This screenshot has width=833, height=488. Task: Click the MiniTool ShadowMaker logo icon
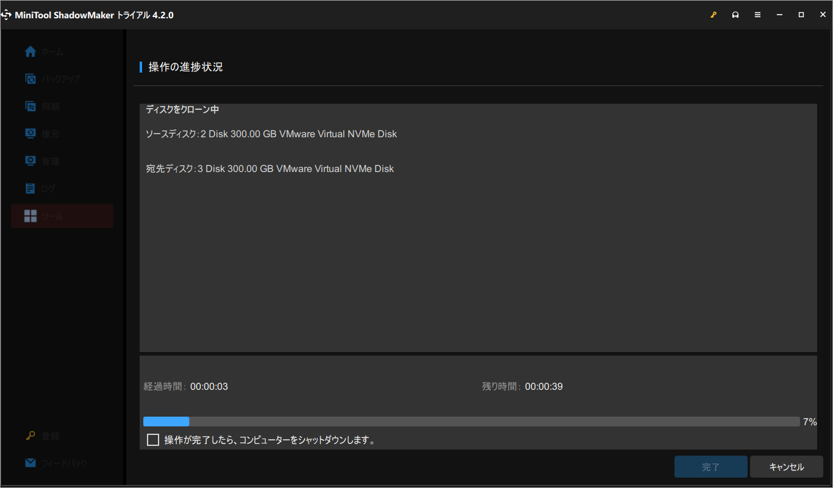tap(6, 15)
